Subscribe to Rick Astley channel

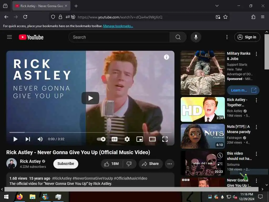pyautogui.click(x=66, y=164)
